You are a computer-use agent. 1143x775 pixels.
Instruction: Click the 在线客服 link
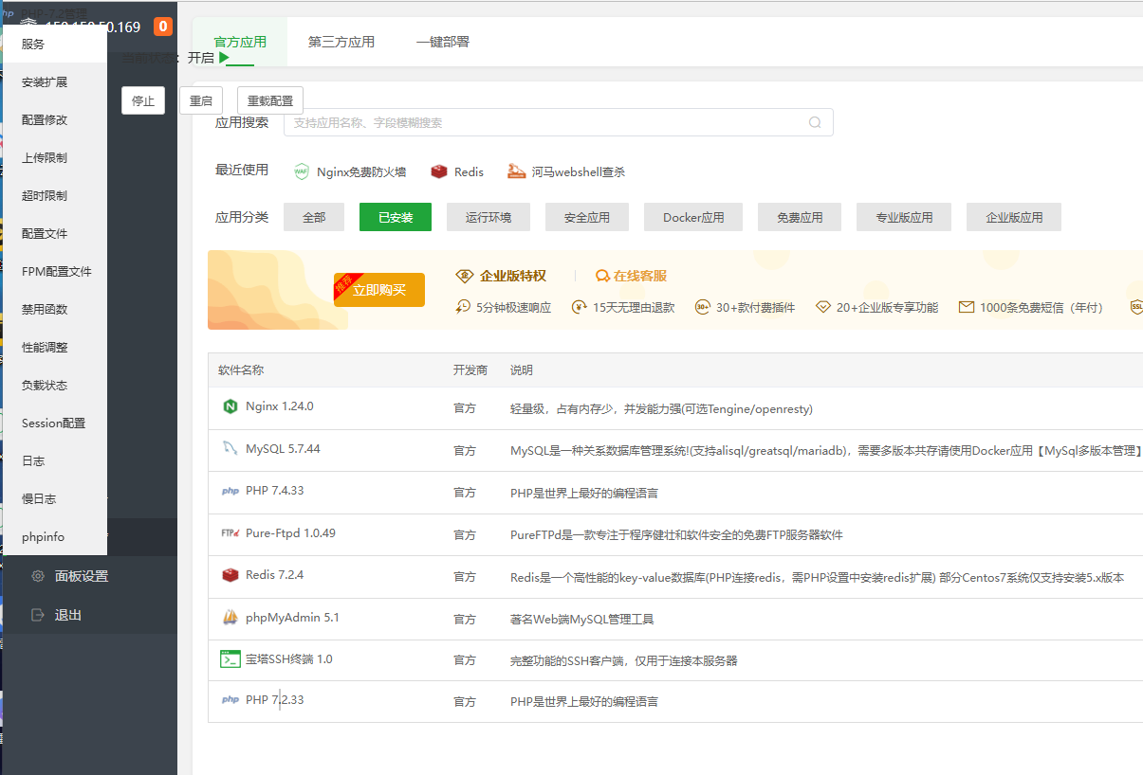click(631, 276)
